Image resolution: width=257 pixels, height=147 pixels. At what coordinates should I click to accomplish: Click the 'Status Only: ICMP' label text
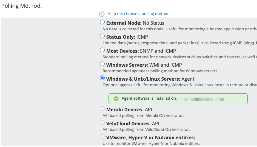point(127,37)
